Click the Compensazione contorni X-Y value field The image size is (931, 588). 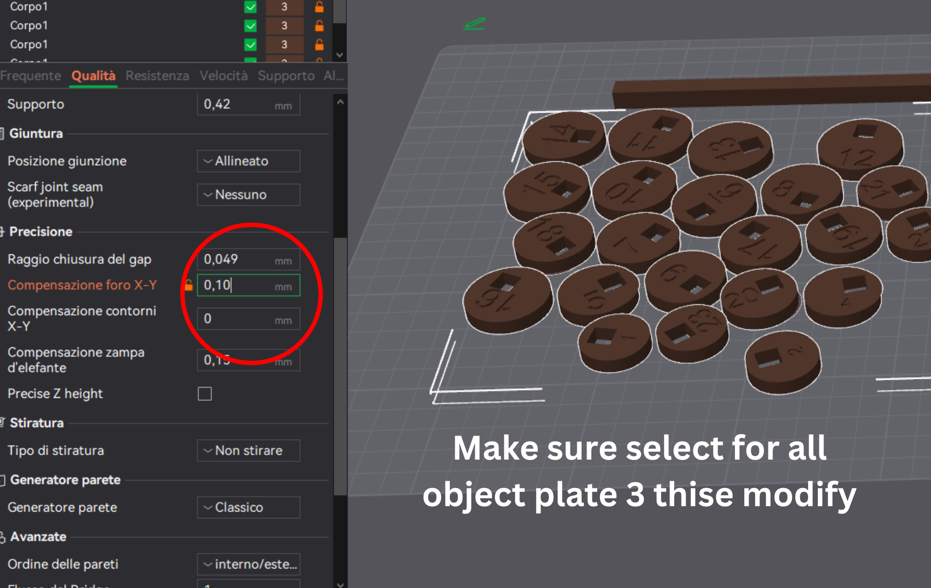click(248, 318)
